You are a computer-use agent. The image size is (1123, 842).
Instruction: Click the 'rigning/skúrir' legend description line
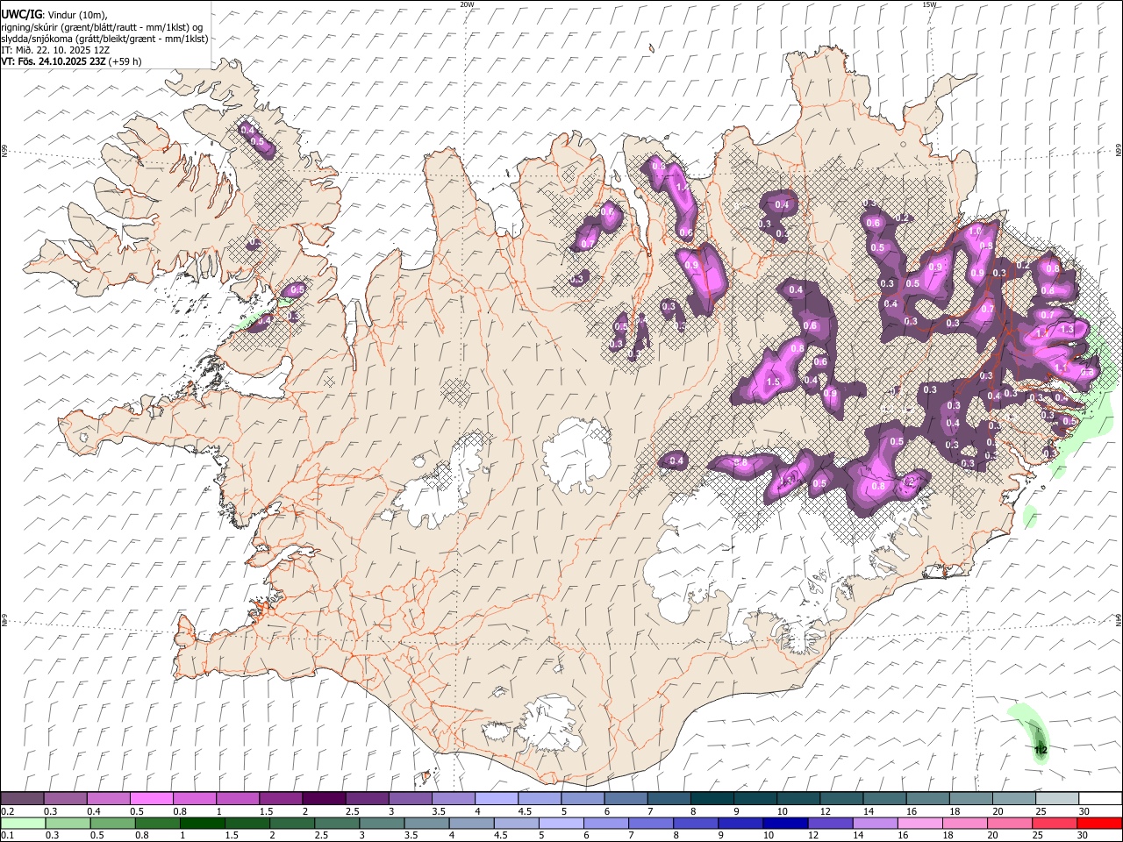click(101, 27)
